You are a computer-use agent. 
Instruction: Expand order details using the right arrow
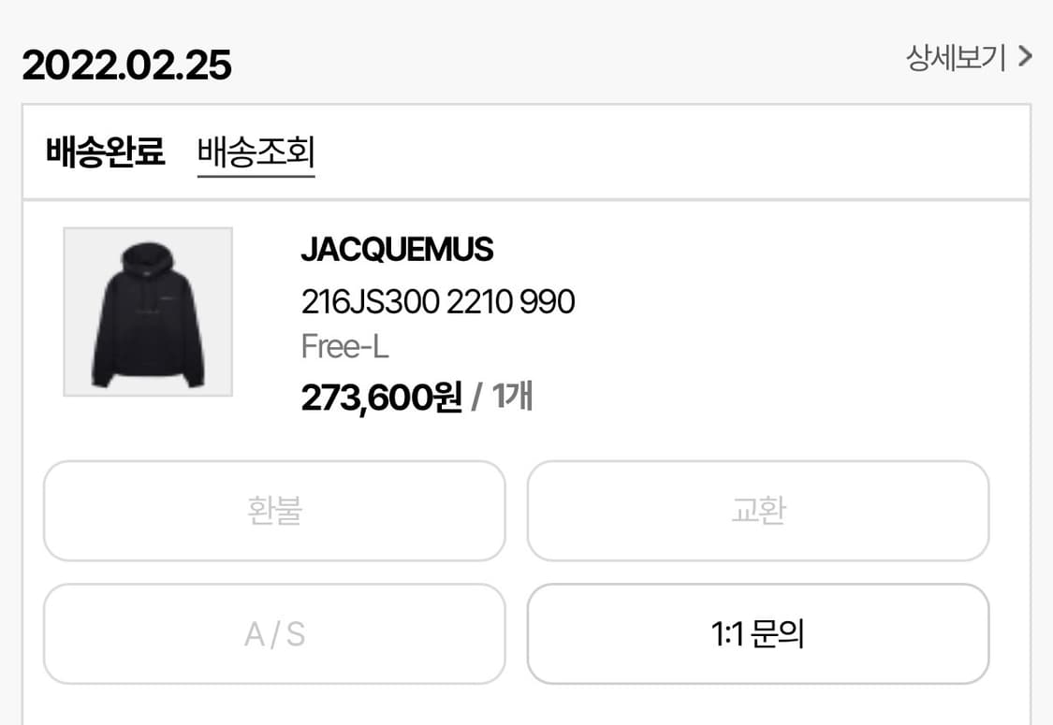point(1025,57)
